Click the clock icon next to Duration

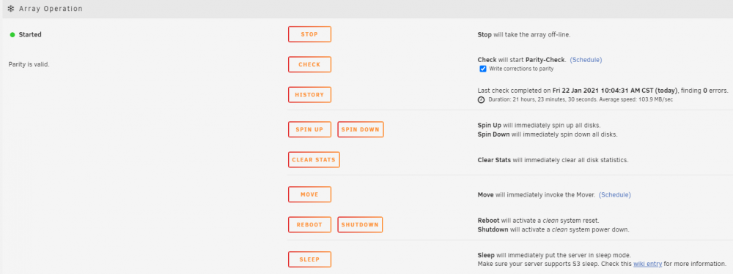[x=481, y=99]
